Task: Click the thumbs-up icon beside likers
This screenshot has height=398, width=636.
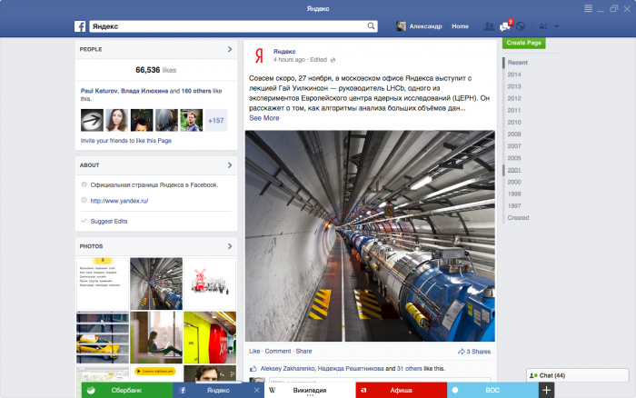Action: point(253,369)
